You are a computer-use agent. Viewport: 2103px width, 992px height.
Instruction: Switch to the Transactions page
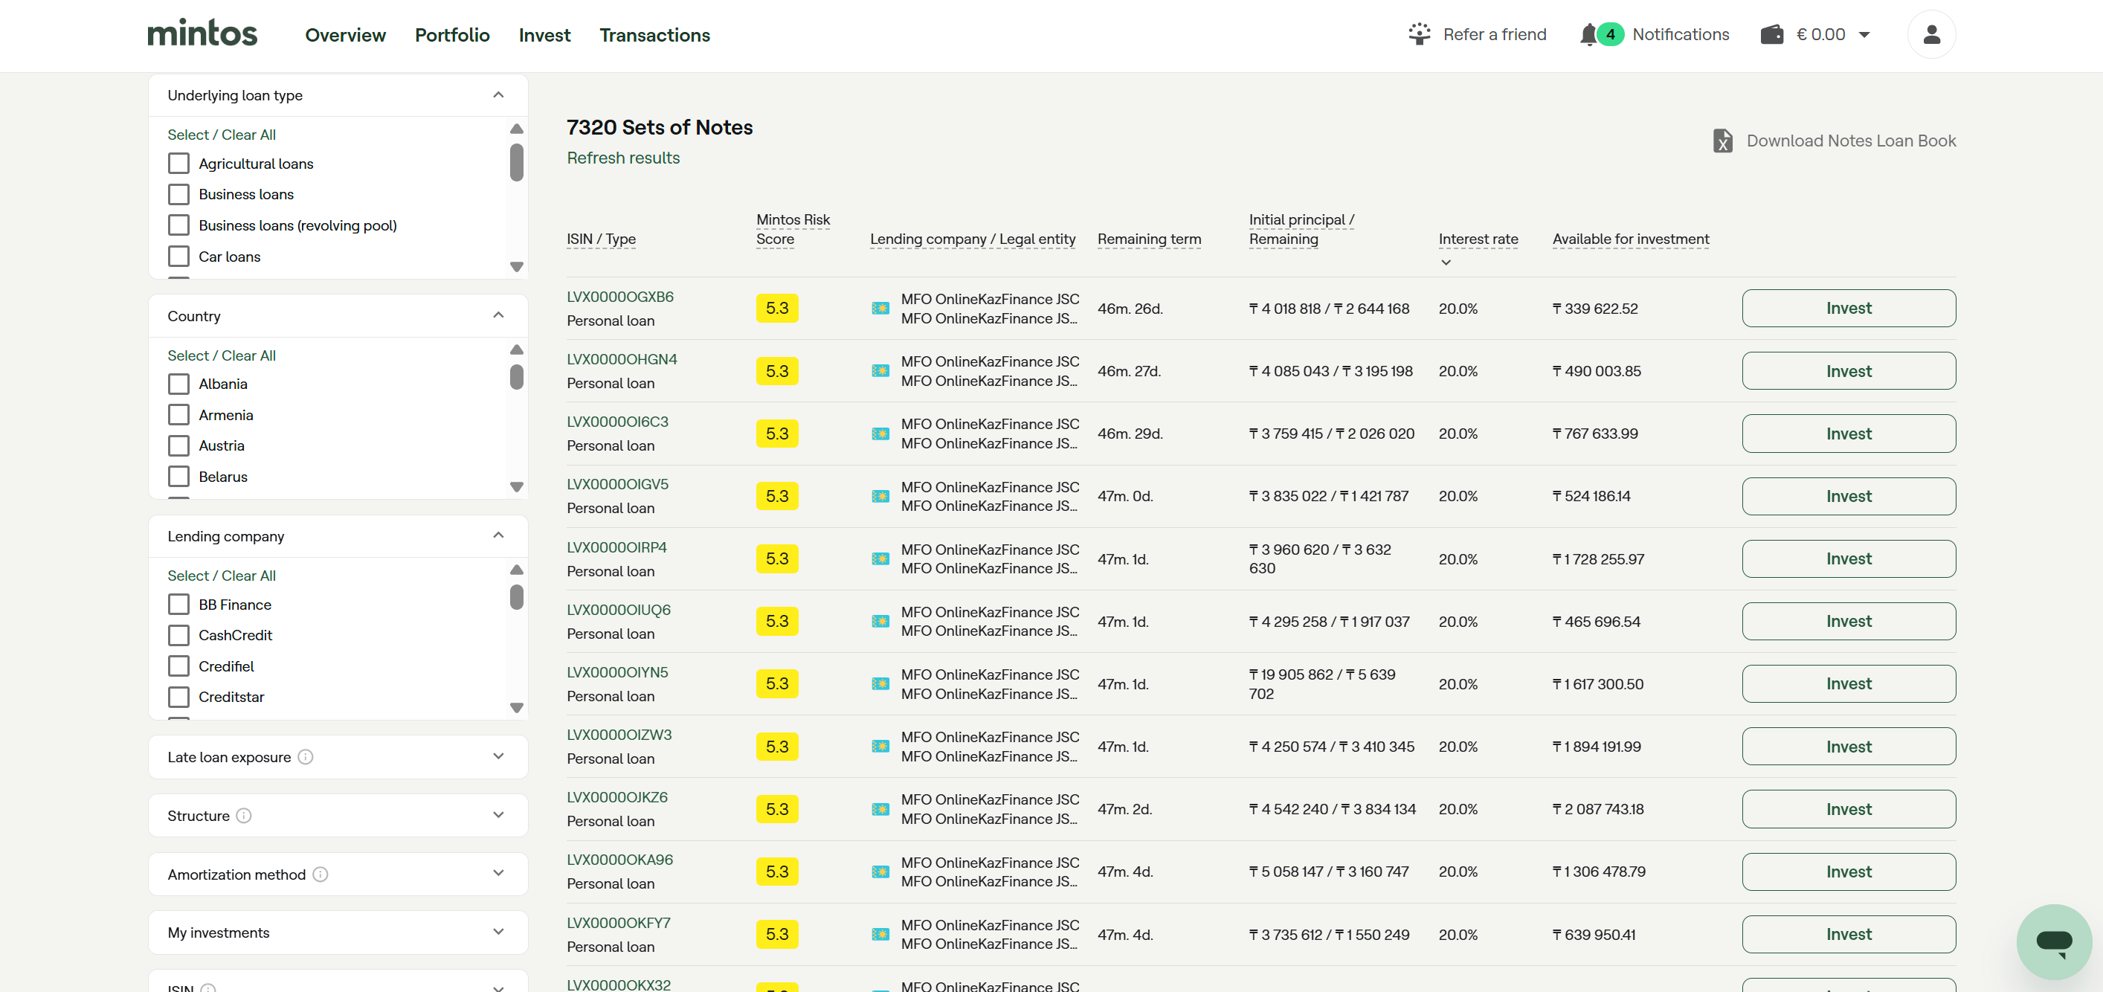654,35
